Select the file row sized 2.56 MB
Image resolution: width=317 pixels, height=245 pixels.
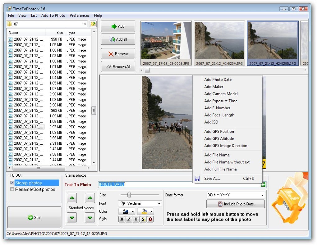(x=49, y=155)
